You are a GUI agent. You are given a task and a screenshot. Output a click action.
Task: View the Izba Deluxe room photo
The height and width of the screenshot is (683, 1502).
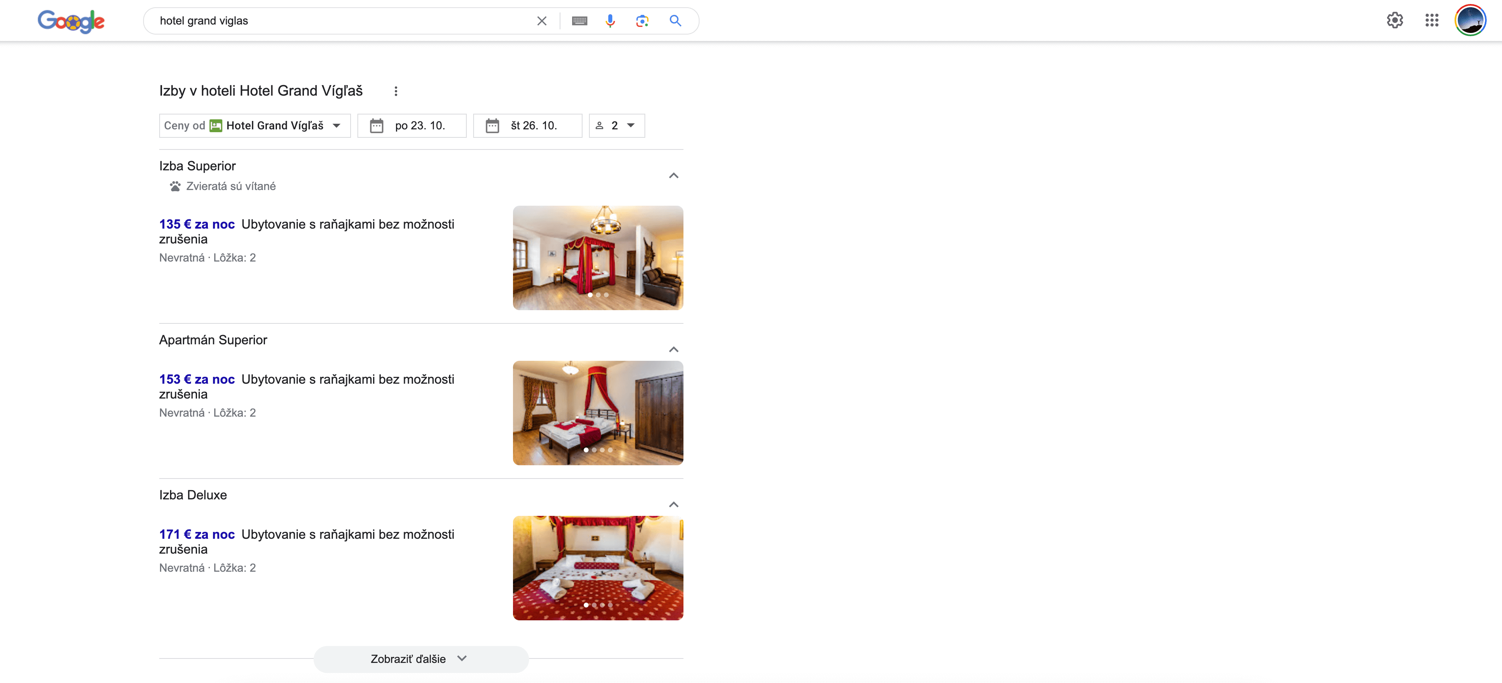tap(598, 568)
